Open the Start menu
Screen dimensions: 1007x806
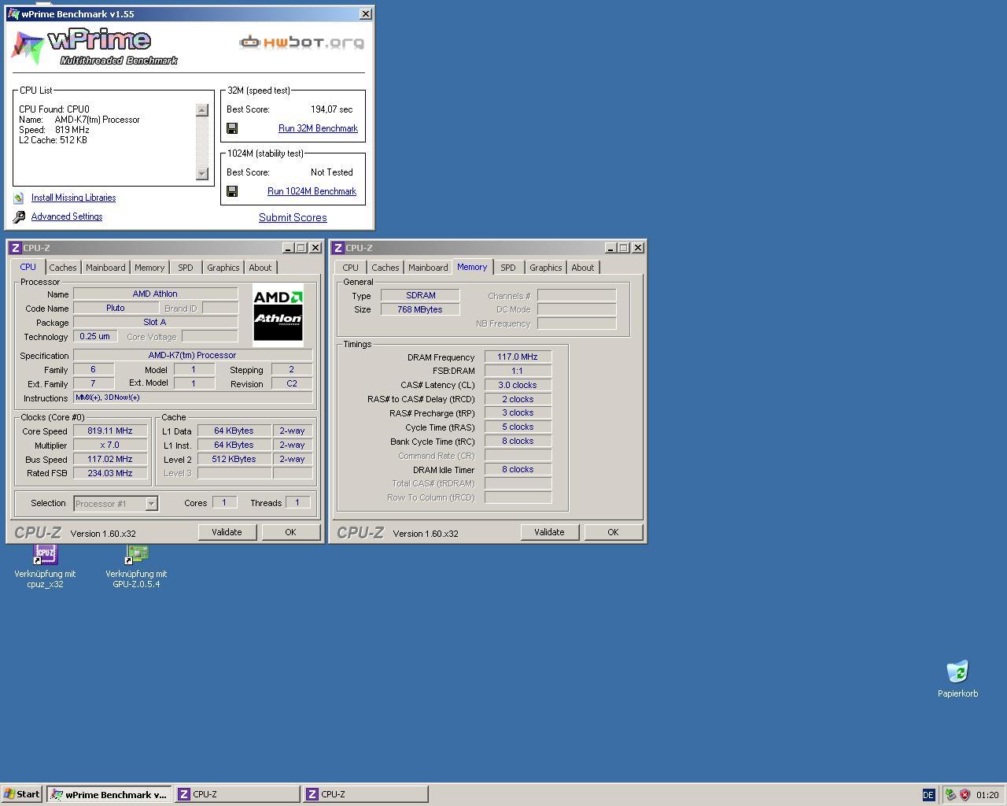click(x=22, y=794)
